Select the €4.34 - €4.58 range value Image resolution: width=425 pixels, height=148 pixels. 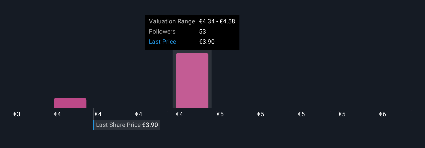217,21
